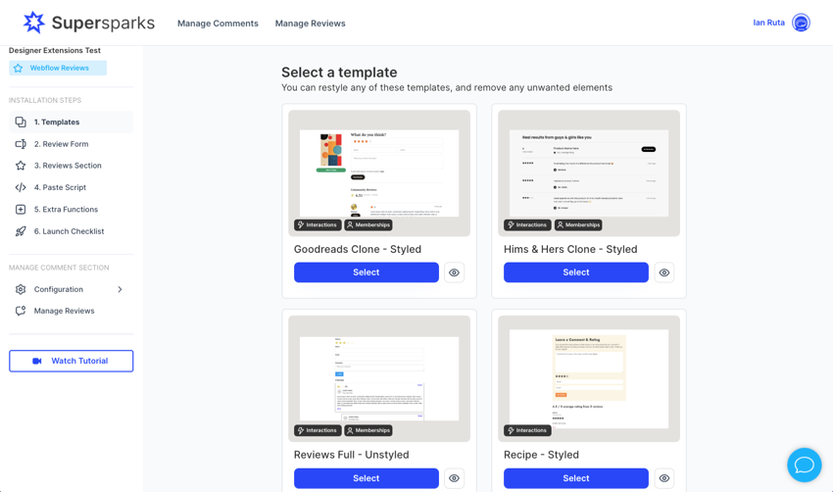The height and width of the screenshot is (492, 833).
Task: Go to step 2. Review Form
Action: click(72, 144)
